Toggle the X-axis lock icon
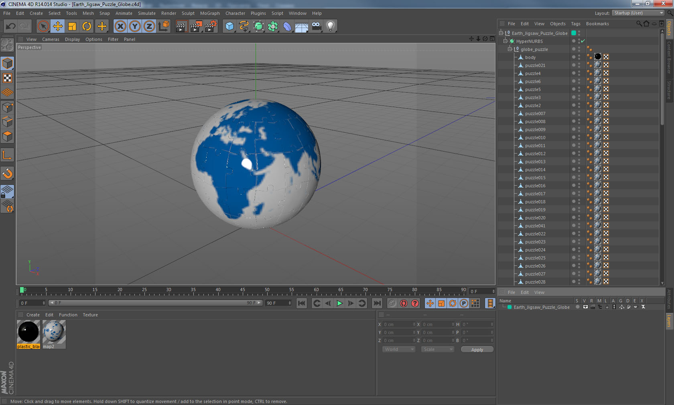The image size is (674, 405). 120,26
